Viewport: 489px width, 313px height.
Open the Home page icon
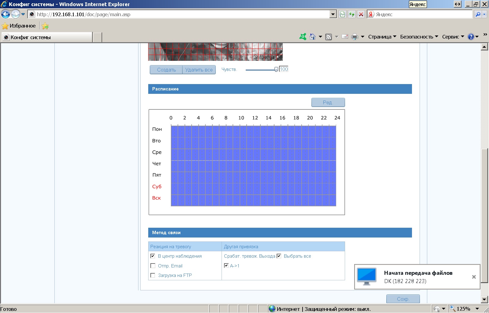tap(312, 37)
